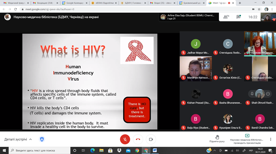Open the participants list icon
This screenshot has height=154, width=276.
(226, 17)
